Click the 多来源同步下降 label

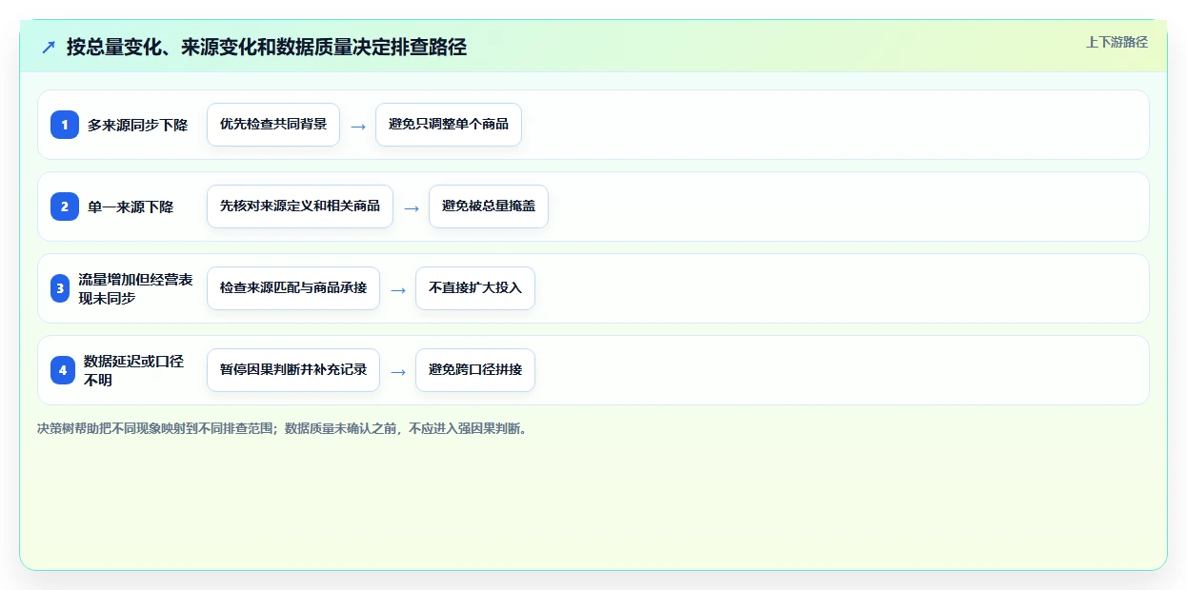click(x=138, y=125)
